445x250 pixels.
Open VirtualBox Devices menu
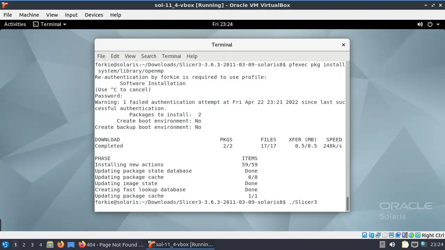pos(94,15)
